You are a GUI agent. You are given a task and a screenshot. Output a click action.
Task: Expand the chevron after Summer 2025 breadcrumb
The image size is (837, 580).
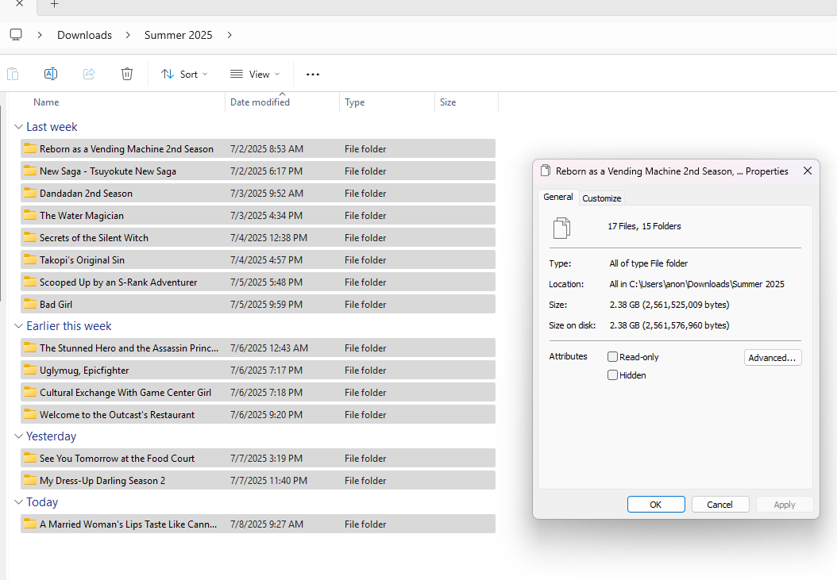pyautogui.click(x=229, y=35)
